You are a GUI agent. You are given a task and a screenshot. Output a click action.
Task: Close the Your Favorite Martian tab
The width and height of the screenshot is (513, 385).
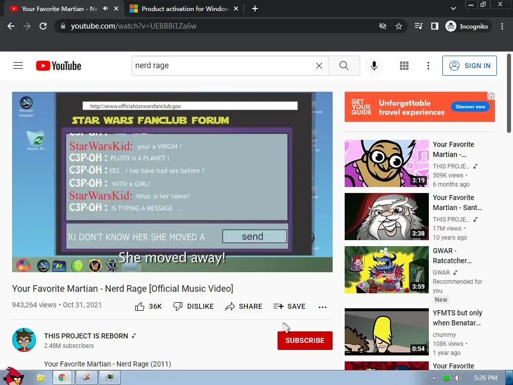pyautogui.click(x=116, y=9)
